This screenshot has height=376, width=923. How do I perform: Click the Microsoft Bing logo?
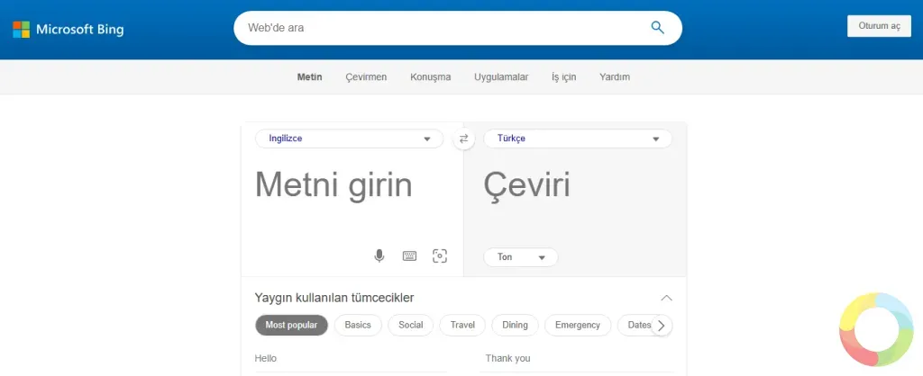tap(69, 30)
